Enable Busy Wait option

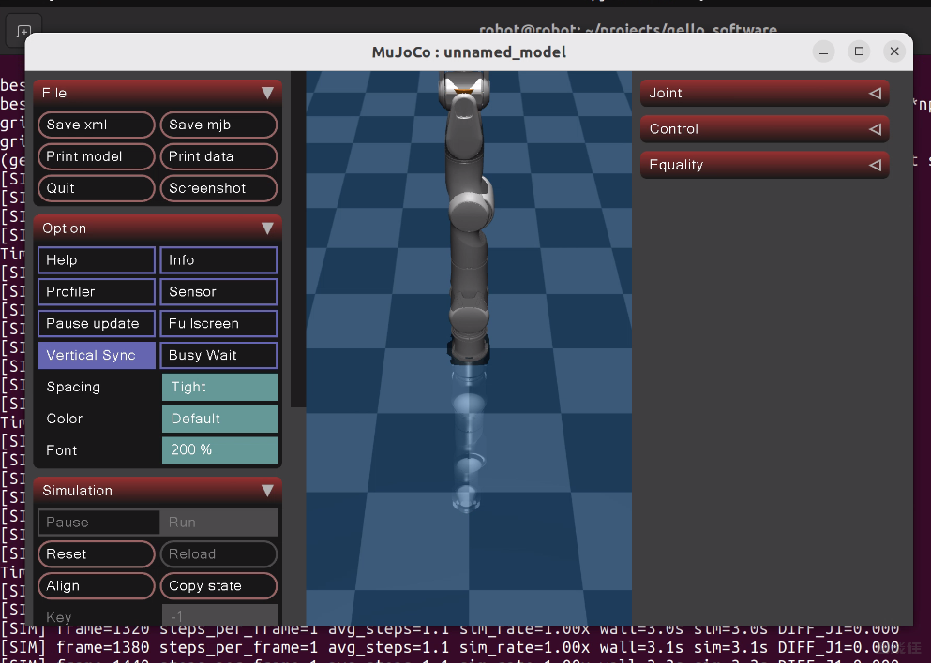pos(219,355)
